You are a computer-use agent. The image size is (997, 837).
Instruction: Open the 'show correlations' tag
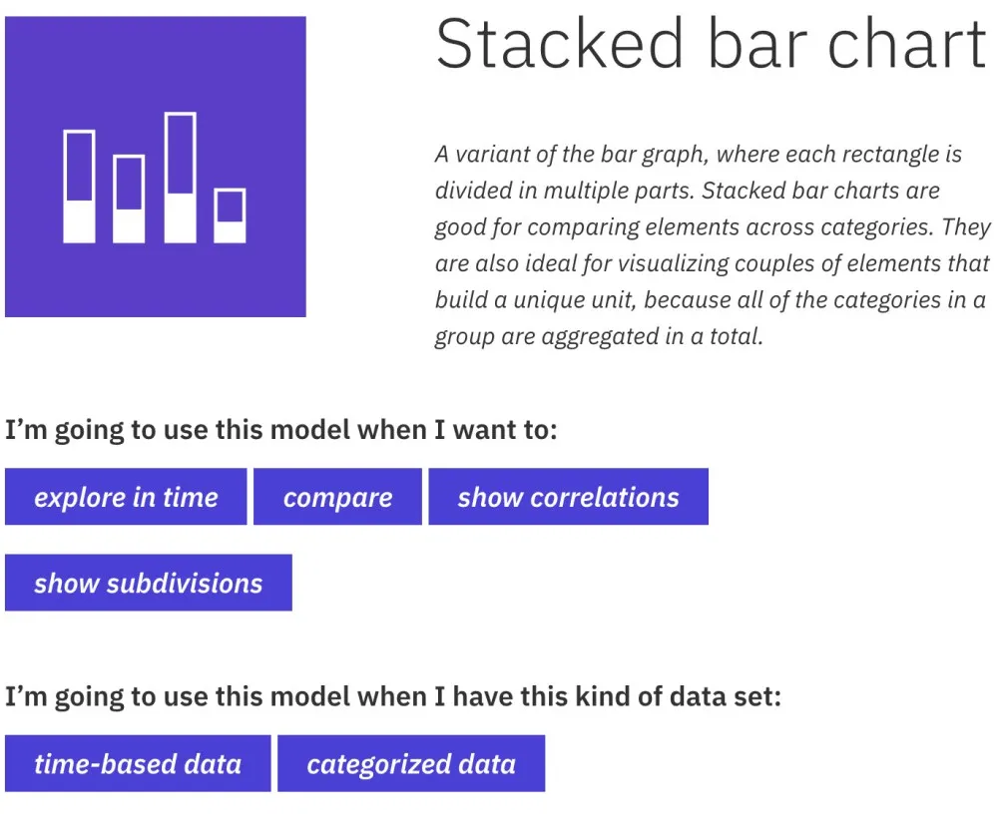tap(569, 497)
